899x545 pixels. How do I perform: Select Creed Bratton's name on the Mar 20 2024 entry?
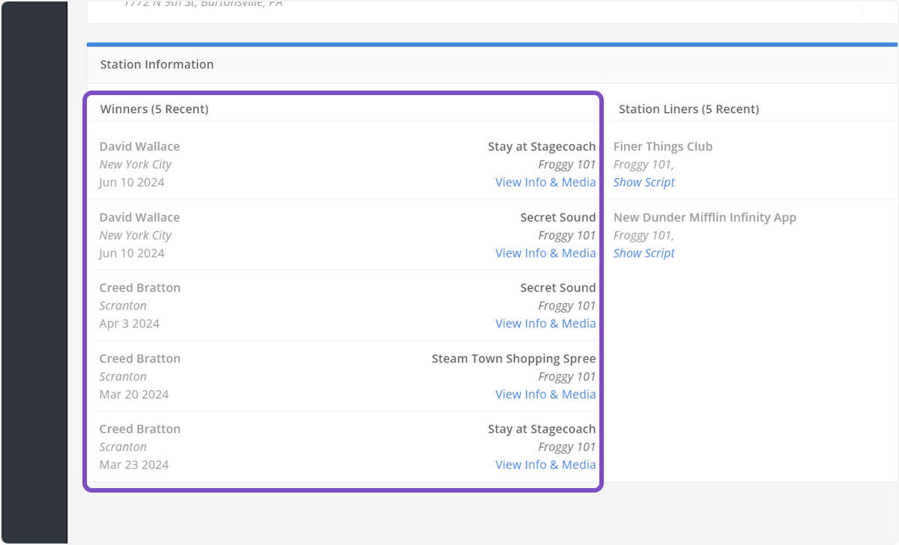139,359
